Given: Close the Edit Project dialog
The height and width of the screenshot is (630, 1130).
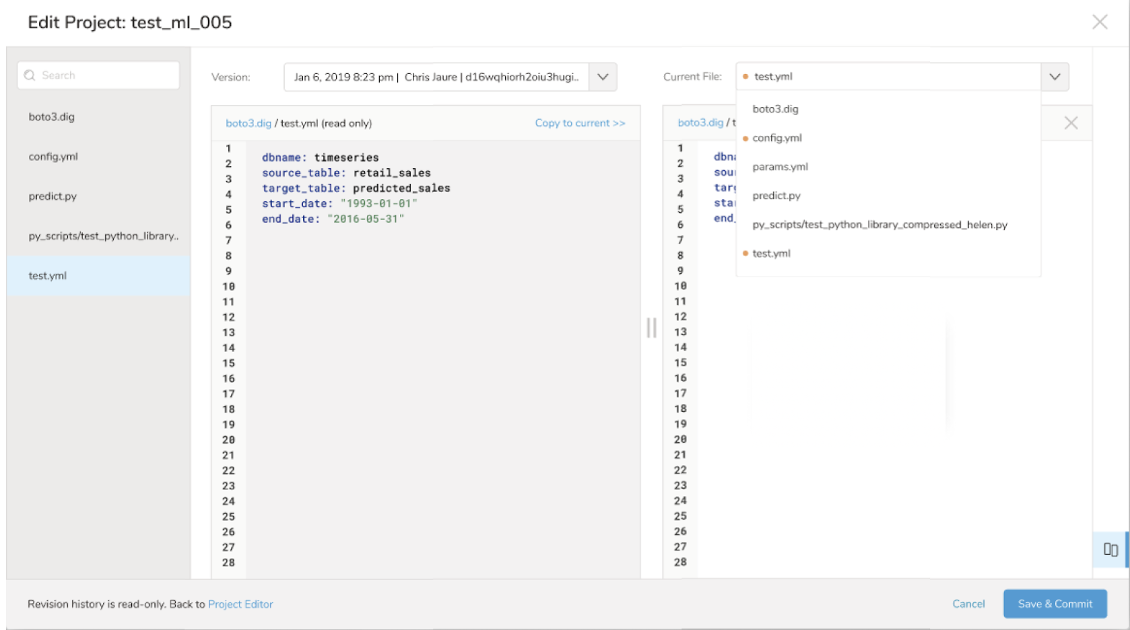Looking at the screenshot, I should pyautogui.click(x=1099, y=22).
